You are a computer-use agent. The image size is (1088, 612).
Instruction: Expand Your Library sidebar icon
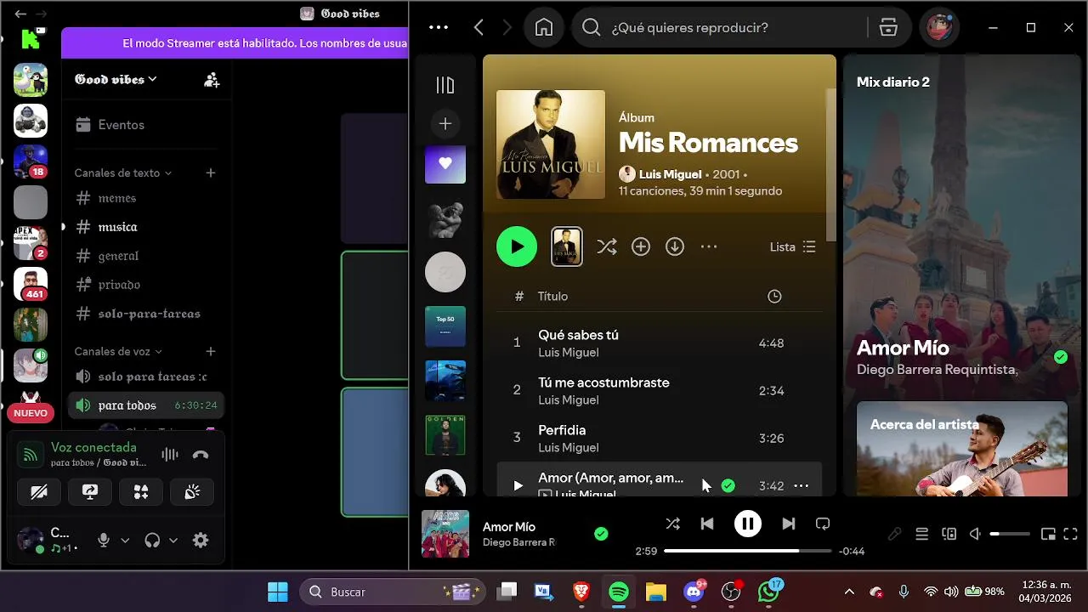pos(445,85)
